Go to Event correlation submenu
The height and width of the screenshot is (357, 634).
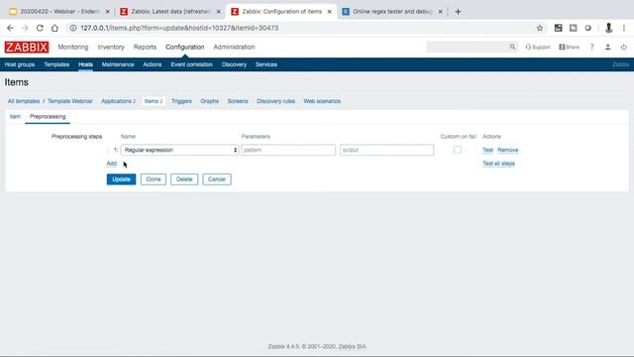191,64
